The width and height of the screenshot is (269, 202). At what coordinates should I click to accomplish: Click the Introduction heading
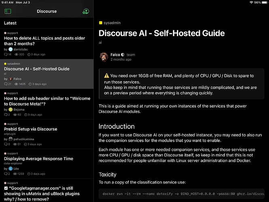(x=116, y=126)
